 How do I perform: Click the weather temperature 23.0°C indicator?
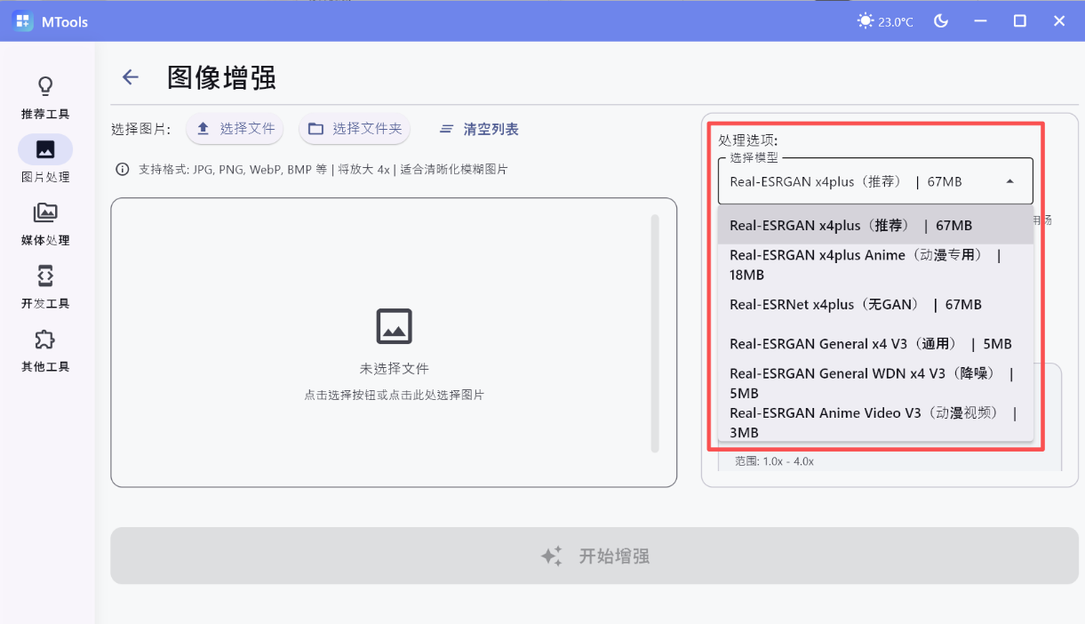[x=885, y=21]
